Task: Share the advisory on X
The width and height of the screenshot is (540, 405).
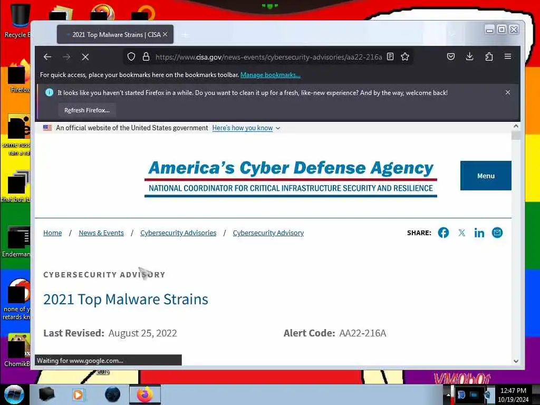Action: (462, 233)
